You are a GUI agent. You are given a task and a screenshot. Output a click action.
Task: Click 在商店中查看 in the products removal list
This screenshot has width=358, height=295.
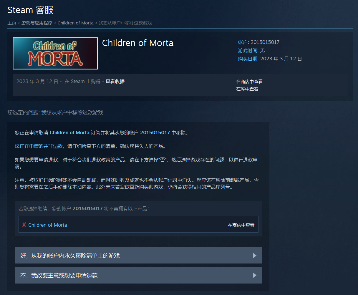(241, 225)
